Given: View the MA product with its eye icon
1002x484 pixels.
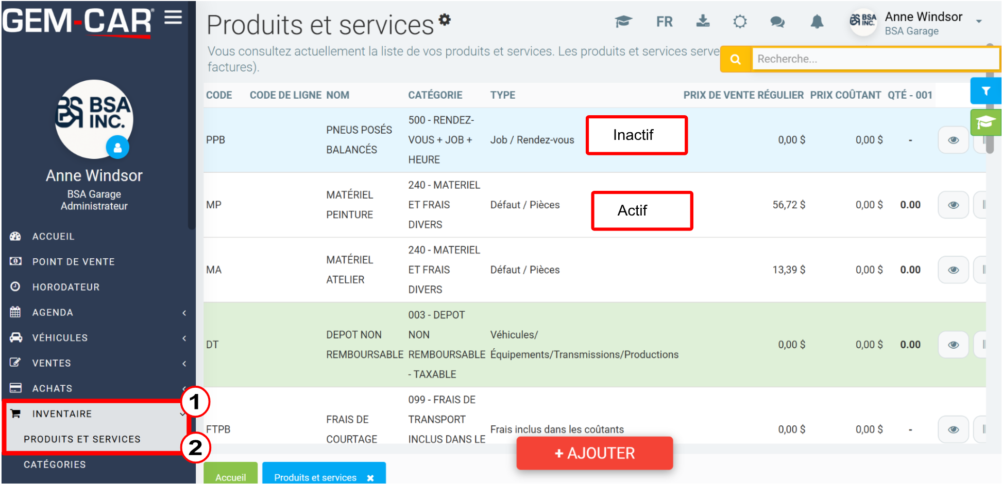Looking at the screenshot, I should 953,270.
